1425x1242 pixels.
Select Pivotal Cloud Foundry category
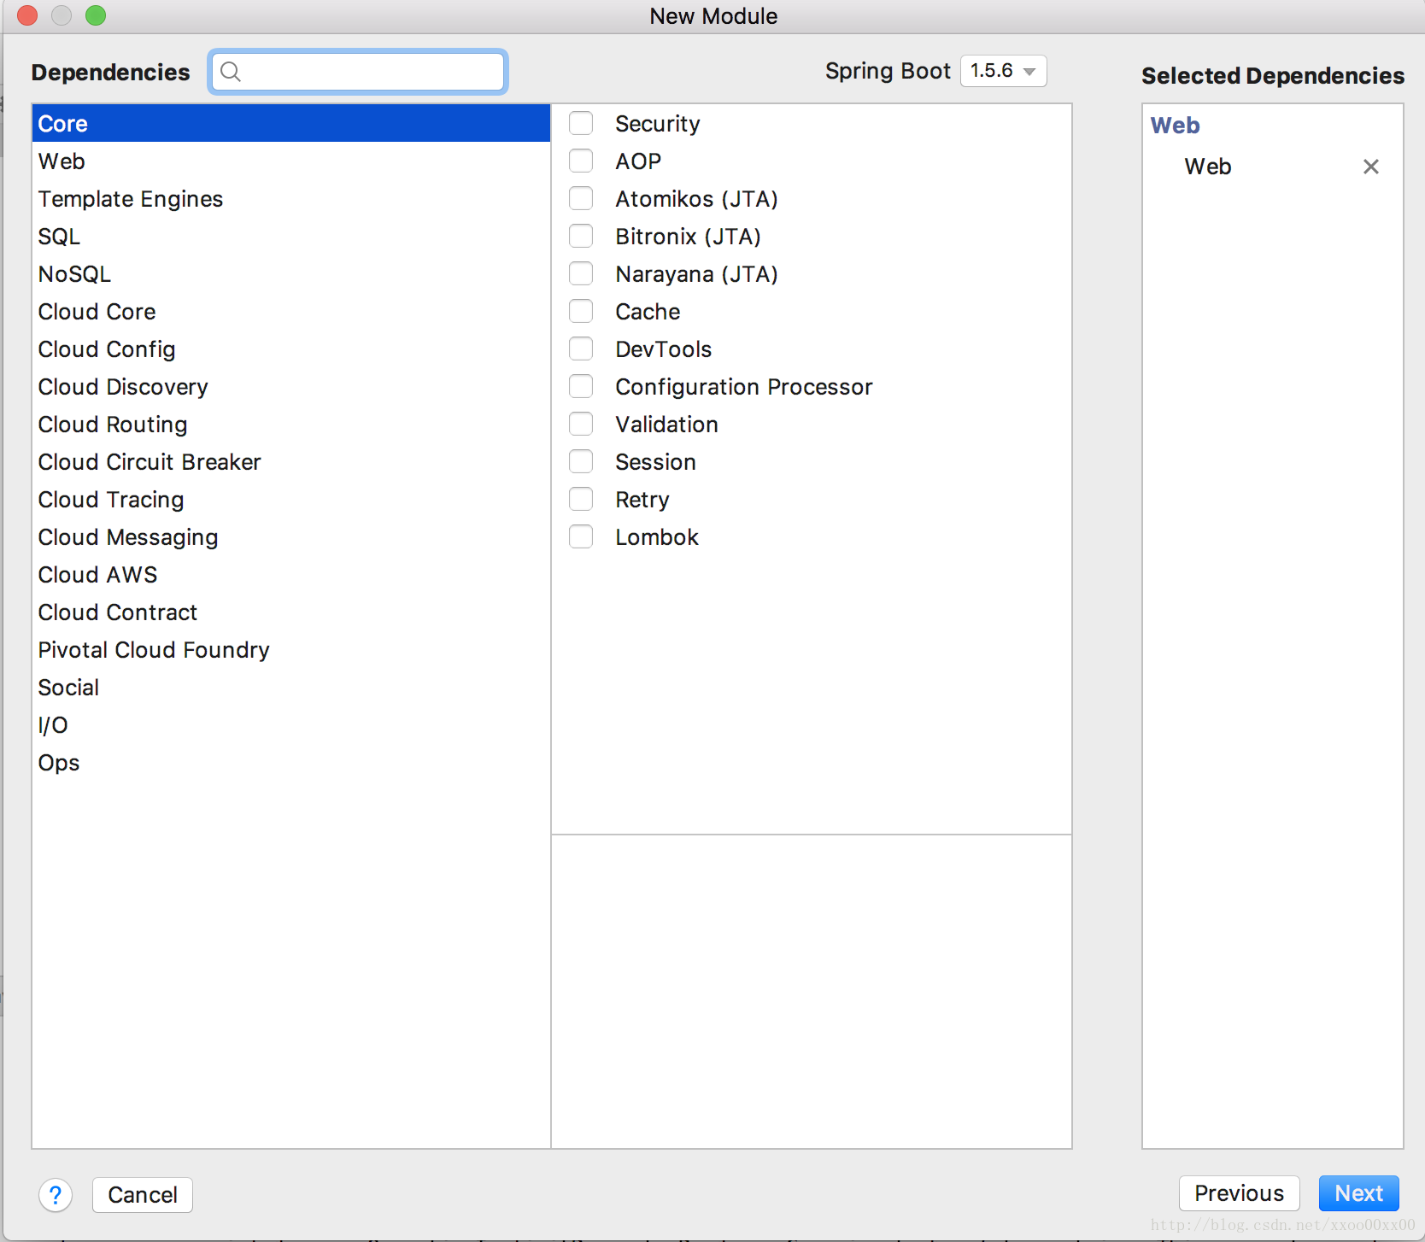coord(290,649)
